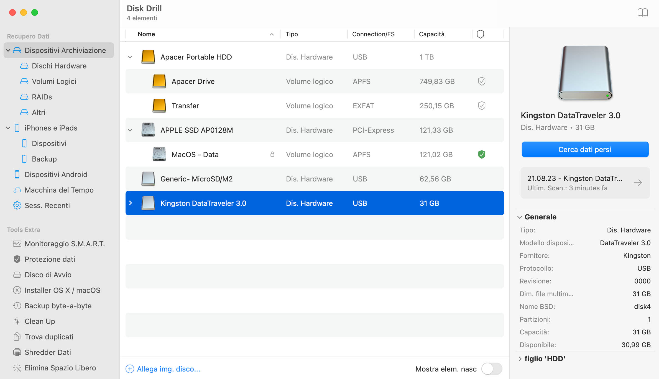Click Allega img. disco link
659x379 pixels.
coord(168,369)
